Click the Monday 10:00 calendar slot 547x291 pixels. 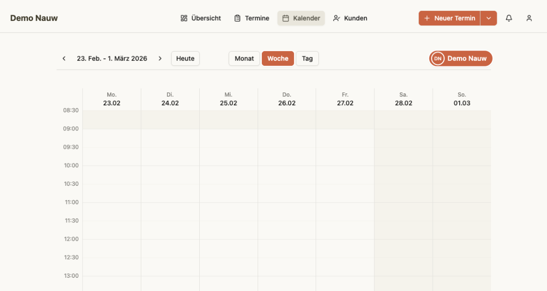(111, 175)
